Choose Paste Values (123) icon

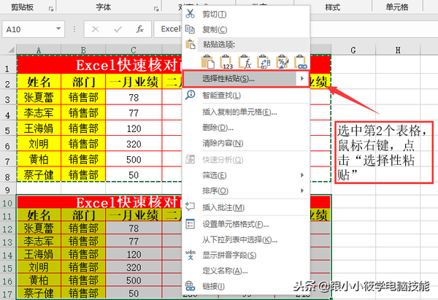226,61
